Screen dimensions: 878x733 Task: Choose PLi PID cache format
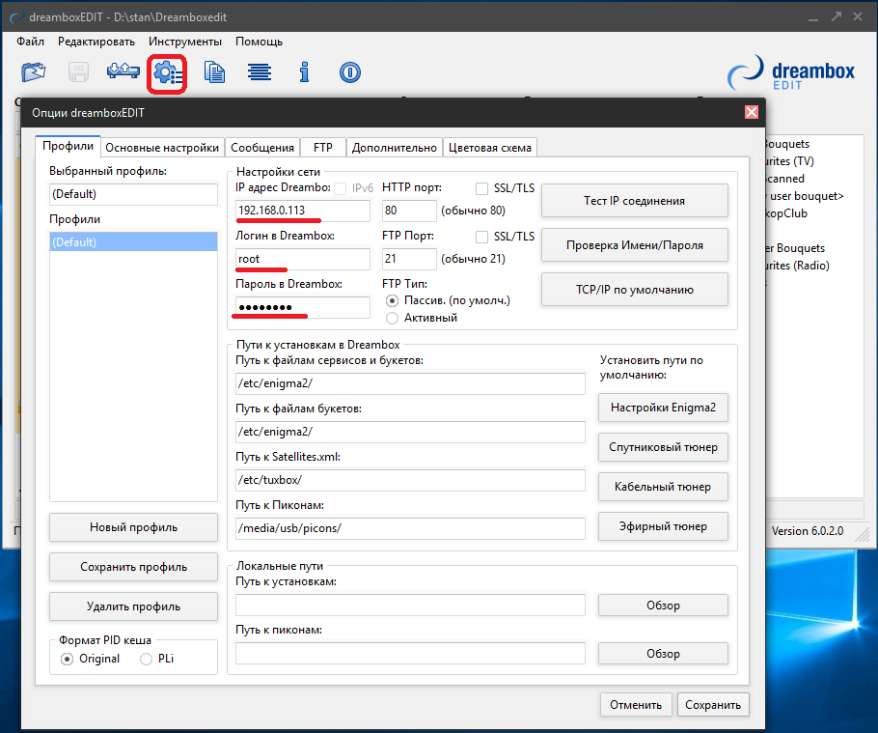coord(146,659)
